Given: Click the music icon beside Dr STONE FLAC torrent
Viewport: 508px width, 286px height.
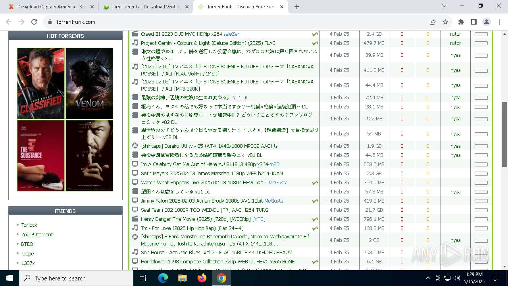Looking at the screenshot, I should click(x=135, y=67).
